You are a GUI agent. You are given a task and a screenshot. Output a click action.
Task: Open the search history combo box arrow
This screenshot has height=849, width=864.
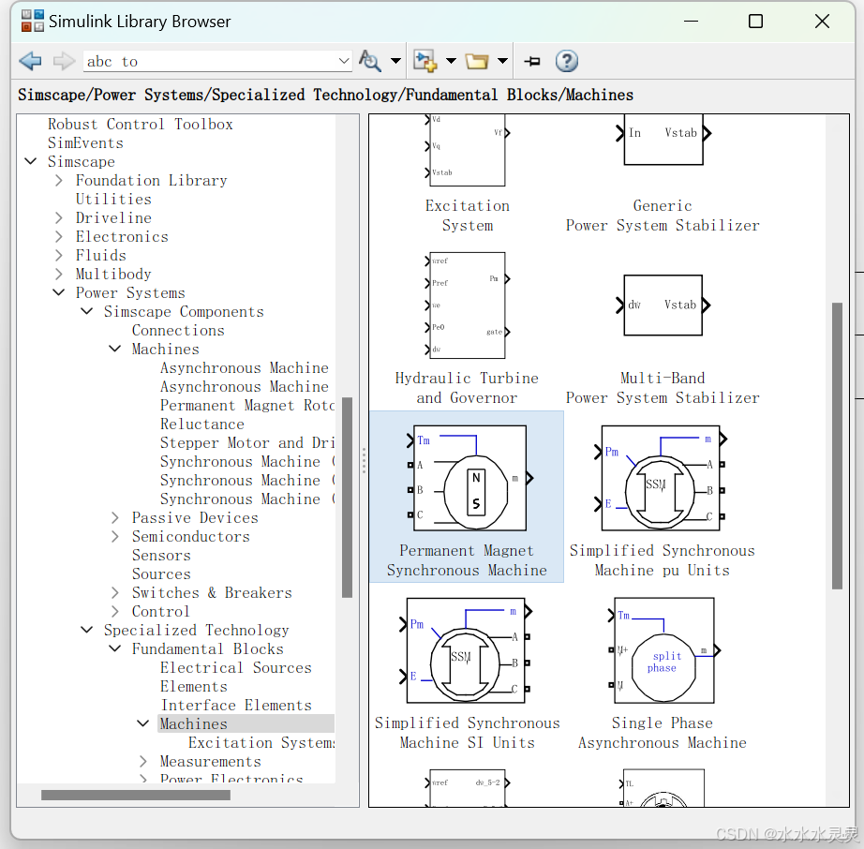point(345,61)
